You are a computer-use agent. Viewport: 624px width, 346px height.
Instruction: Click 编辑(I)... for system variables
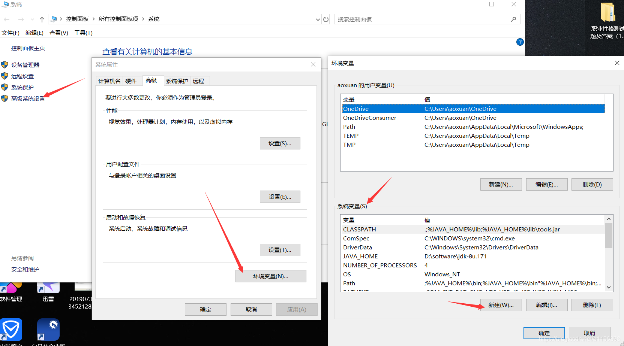click(x=547, y=305)
